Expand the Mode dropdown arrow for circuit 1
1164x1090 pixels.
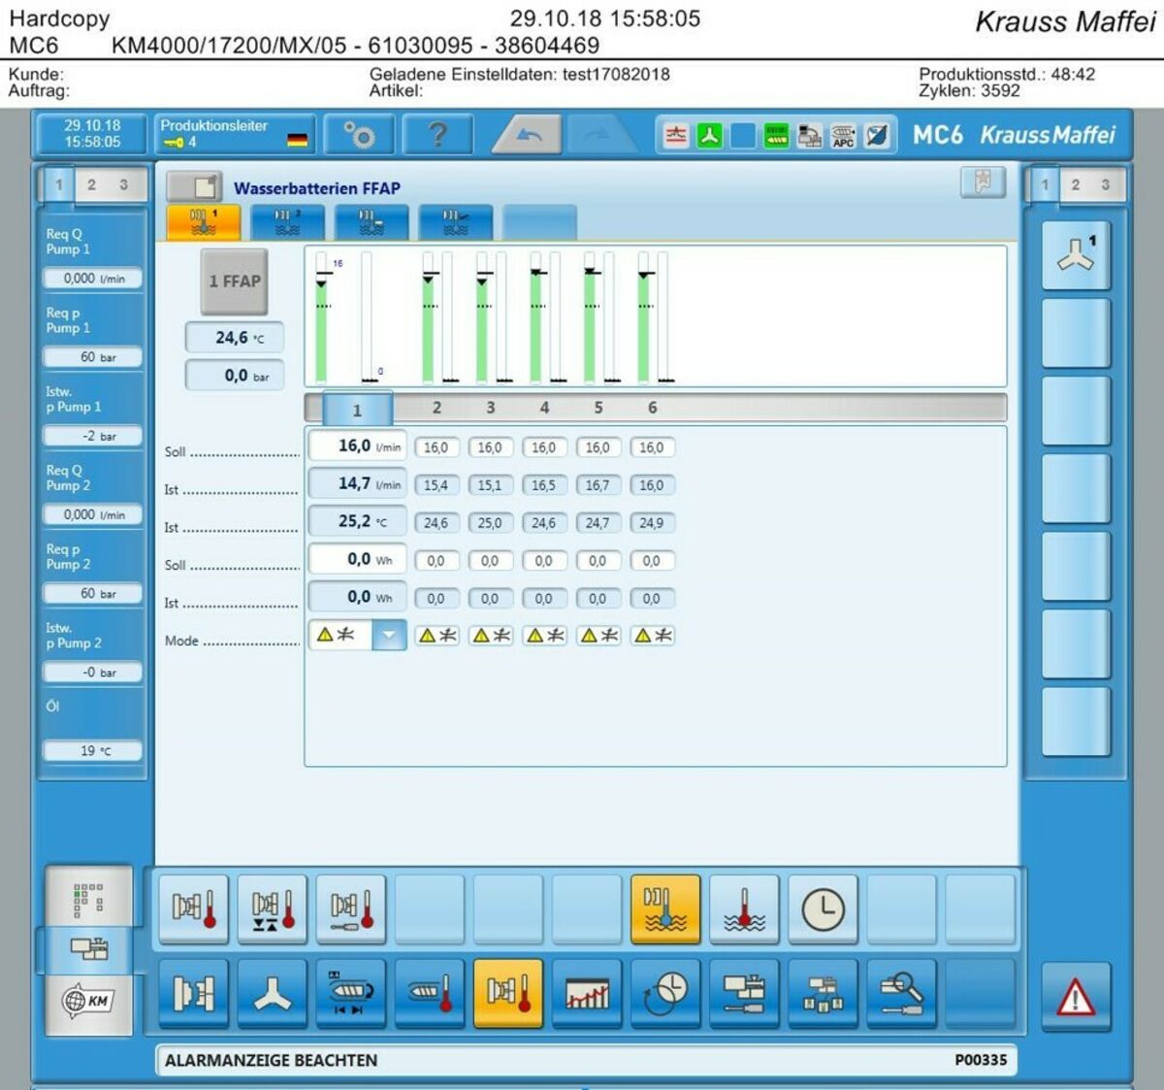pos(388,636)
